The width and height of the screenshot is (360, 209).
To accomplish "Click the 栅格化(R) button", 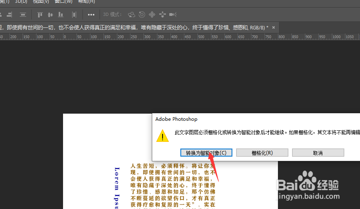I will coord(262,153).
